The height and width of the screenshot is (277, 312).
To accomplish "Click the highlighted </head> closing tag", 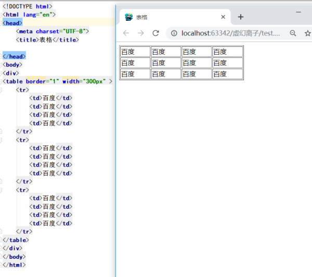I will tap(14, 56).
